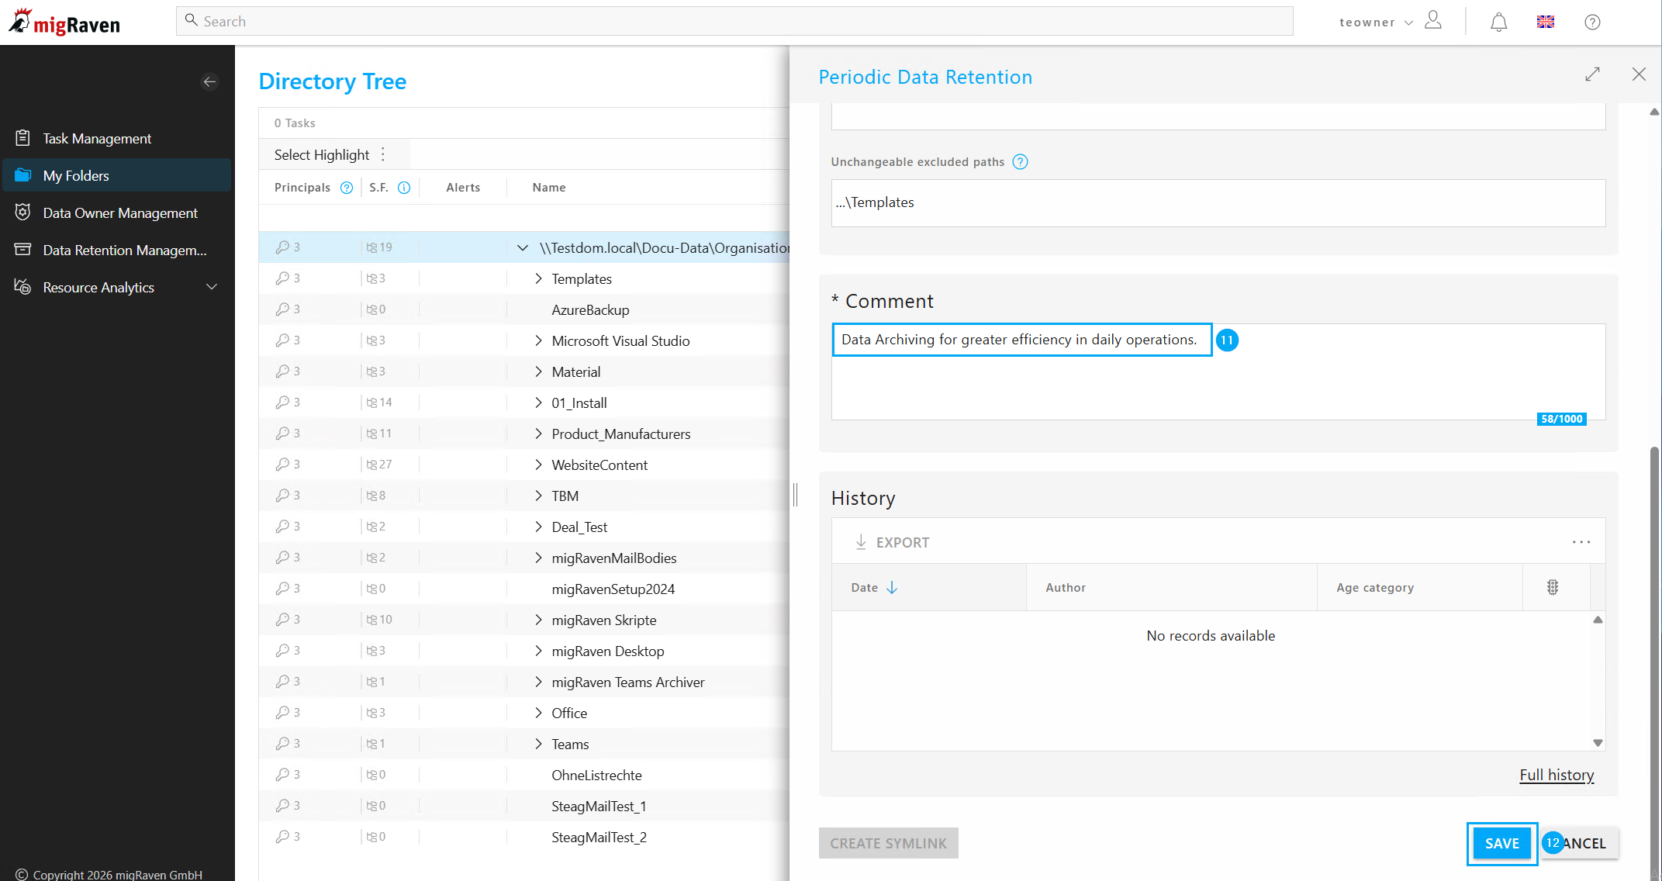1662x881 pixels.
Task: Open notifications bell icon
Action: [x=1498, y=22]
